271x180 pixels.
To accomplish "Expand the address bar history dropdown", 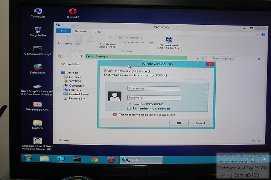I will pyautogui.click(x=198, y=58).
